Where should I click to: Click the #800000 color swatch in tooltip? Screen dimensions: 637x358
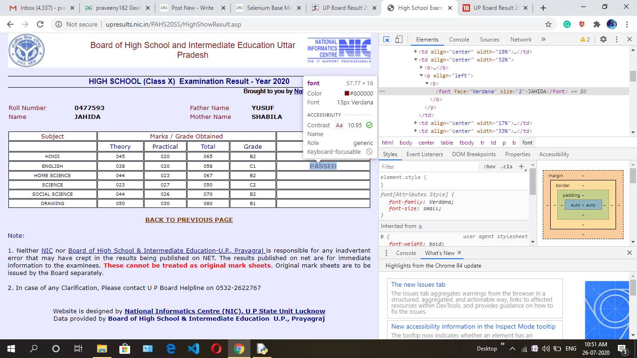[x=347, y=94]
